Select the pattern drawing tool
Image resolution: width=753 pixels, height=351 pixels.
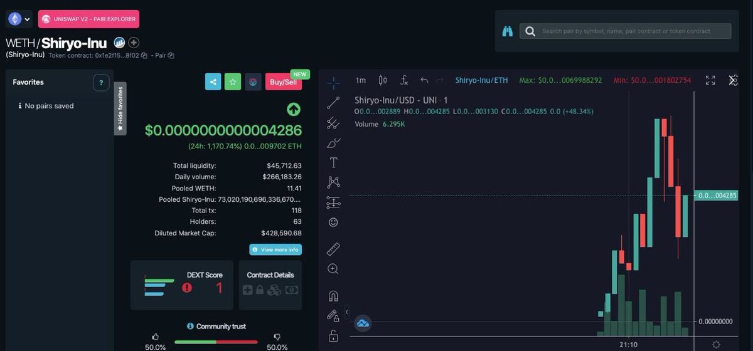(x=333, y=182)
